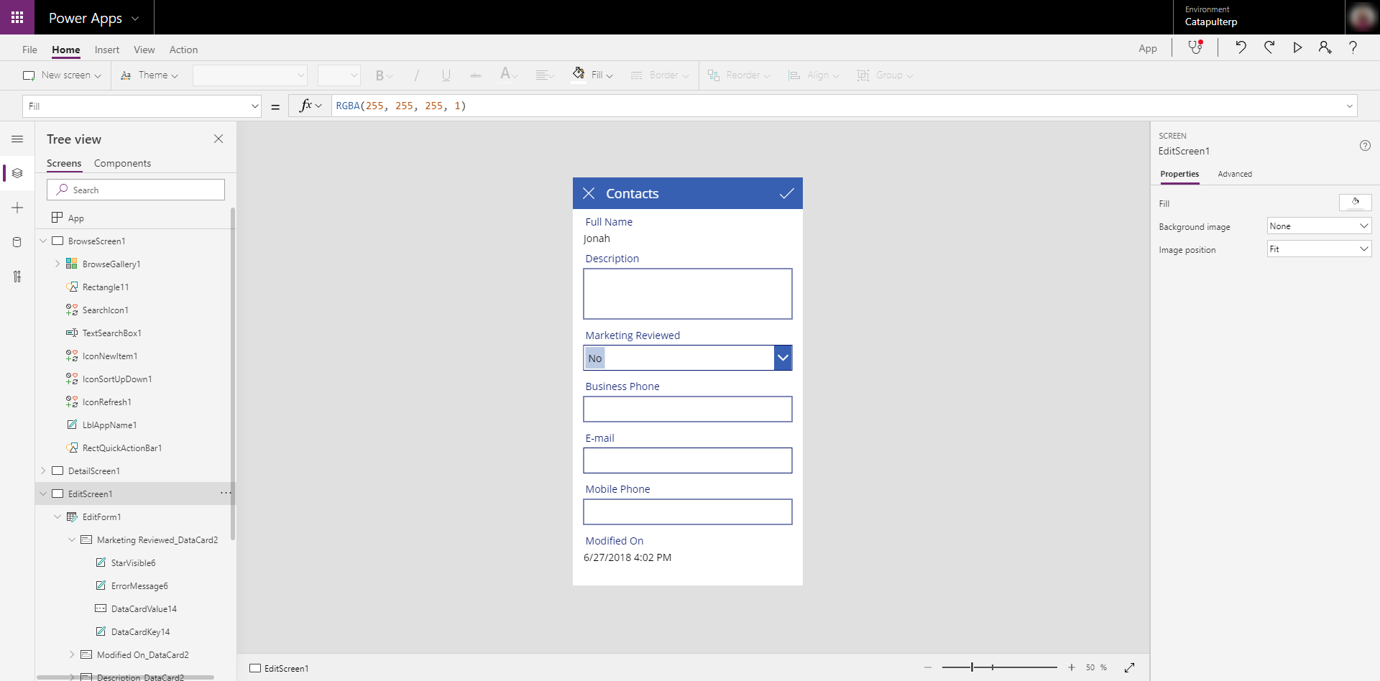
Task: Expand the DetailScreen1 tree node
Action: 43,471
